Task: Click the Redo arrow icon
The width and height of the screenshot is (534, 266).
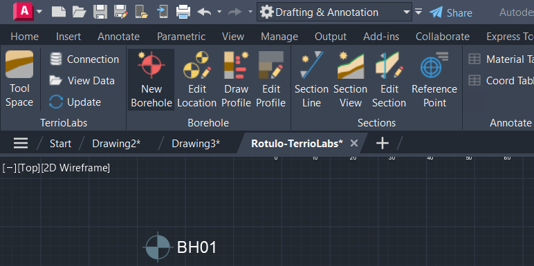Action: coord(235,12)
